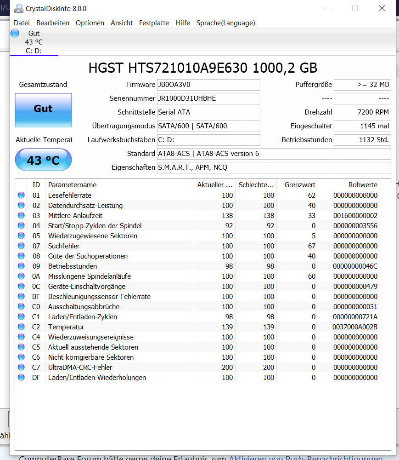The height and width of the screenshot is (460, 399).
Task: Open the Ansicht menu
Action: click(x=122, y=23)
